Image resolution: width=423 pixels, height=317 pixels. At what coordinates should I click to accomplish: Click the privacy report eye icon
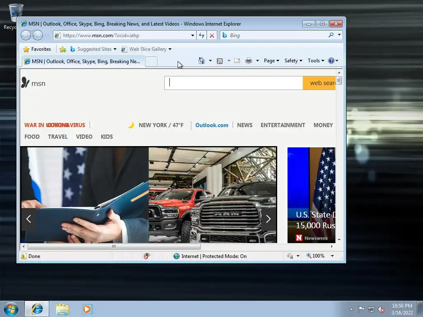pyautogui.click(x=147, y=256)
